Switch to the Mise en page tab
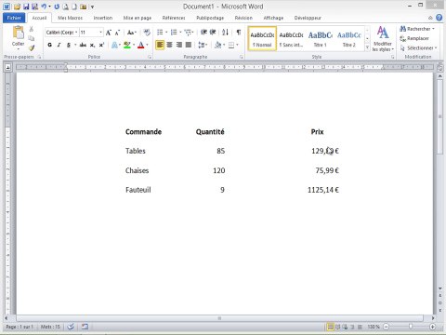This screenshot has width=446, height=335. pos(138,18)
